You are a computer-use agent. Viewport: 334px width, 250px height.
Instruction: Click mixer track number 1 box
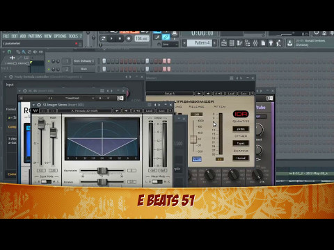tap(67, 61)
